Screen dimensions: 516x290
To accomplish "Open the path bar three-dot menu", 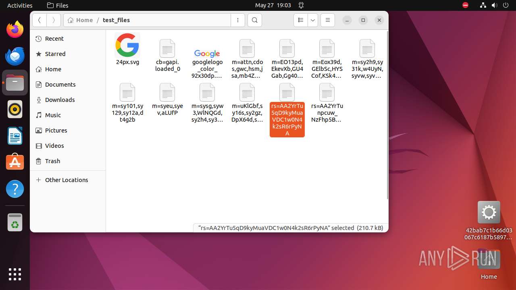I will point(238,20).
